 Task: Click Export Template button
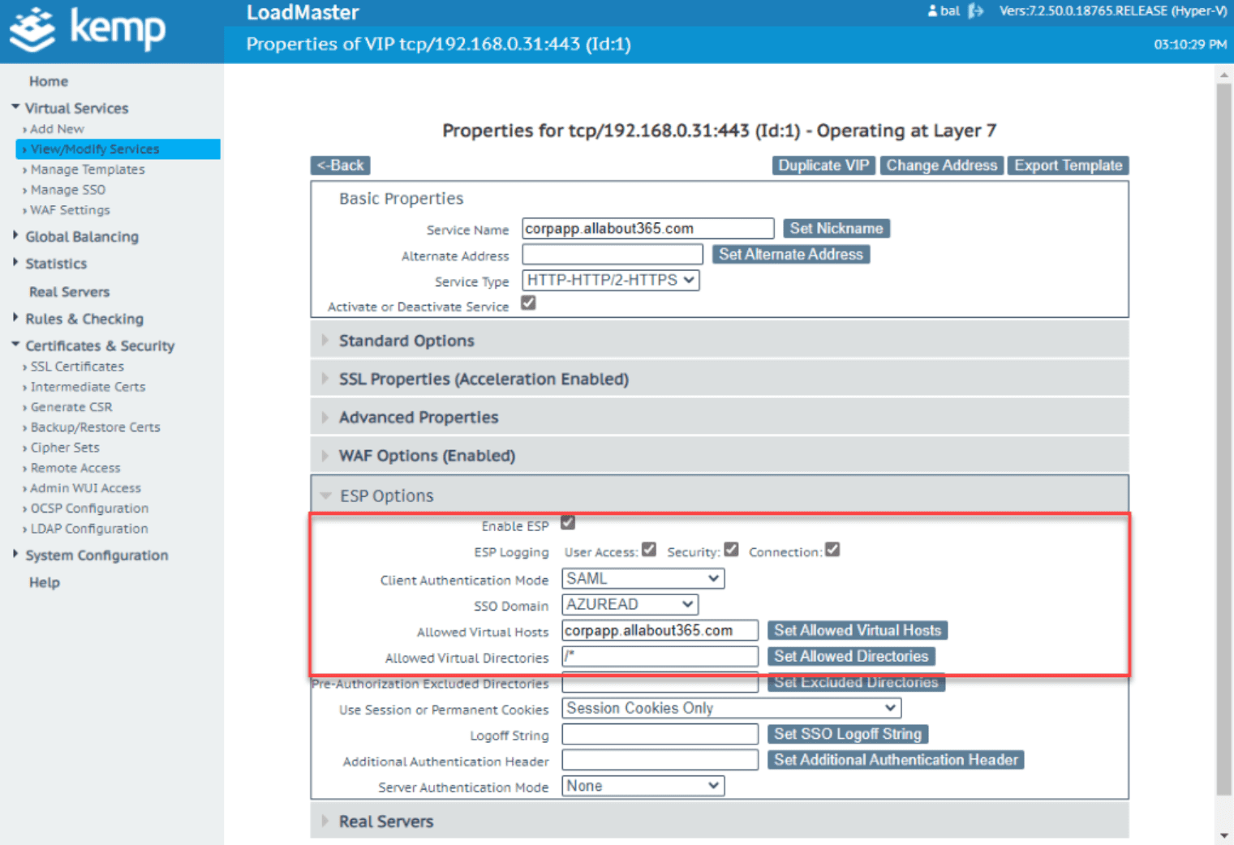[1068, 165]
